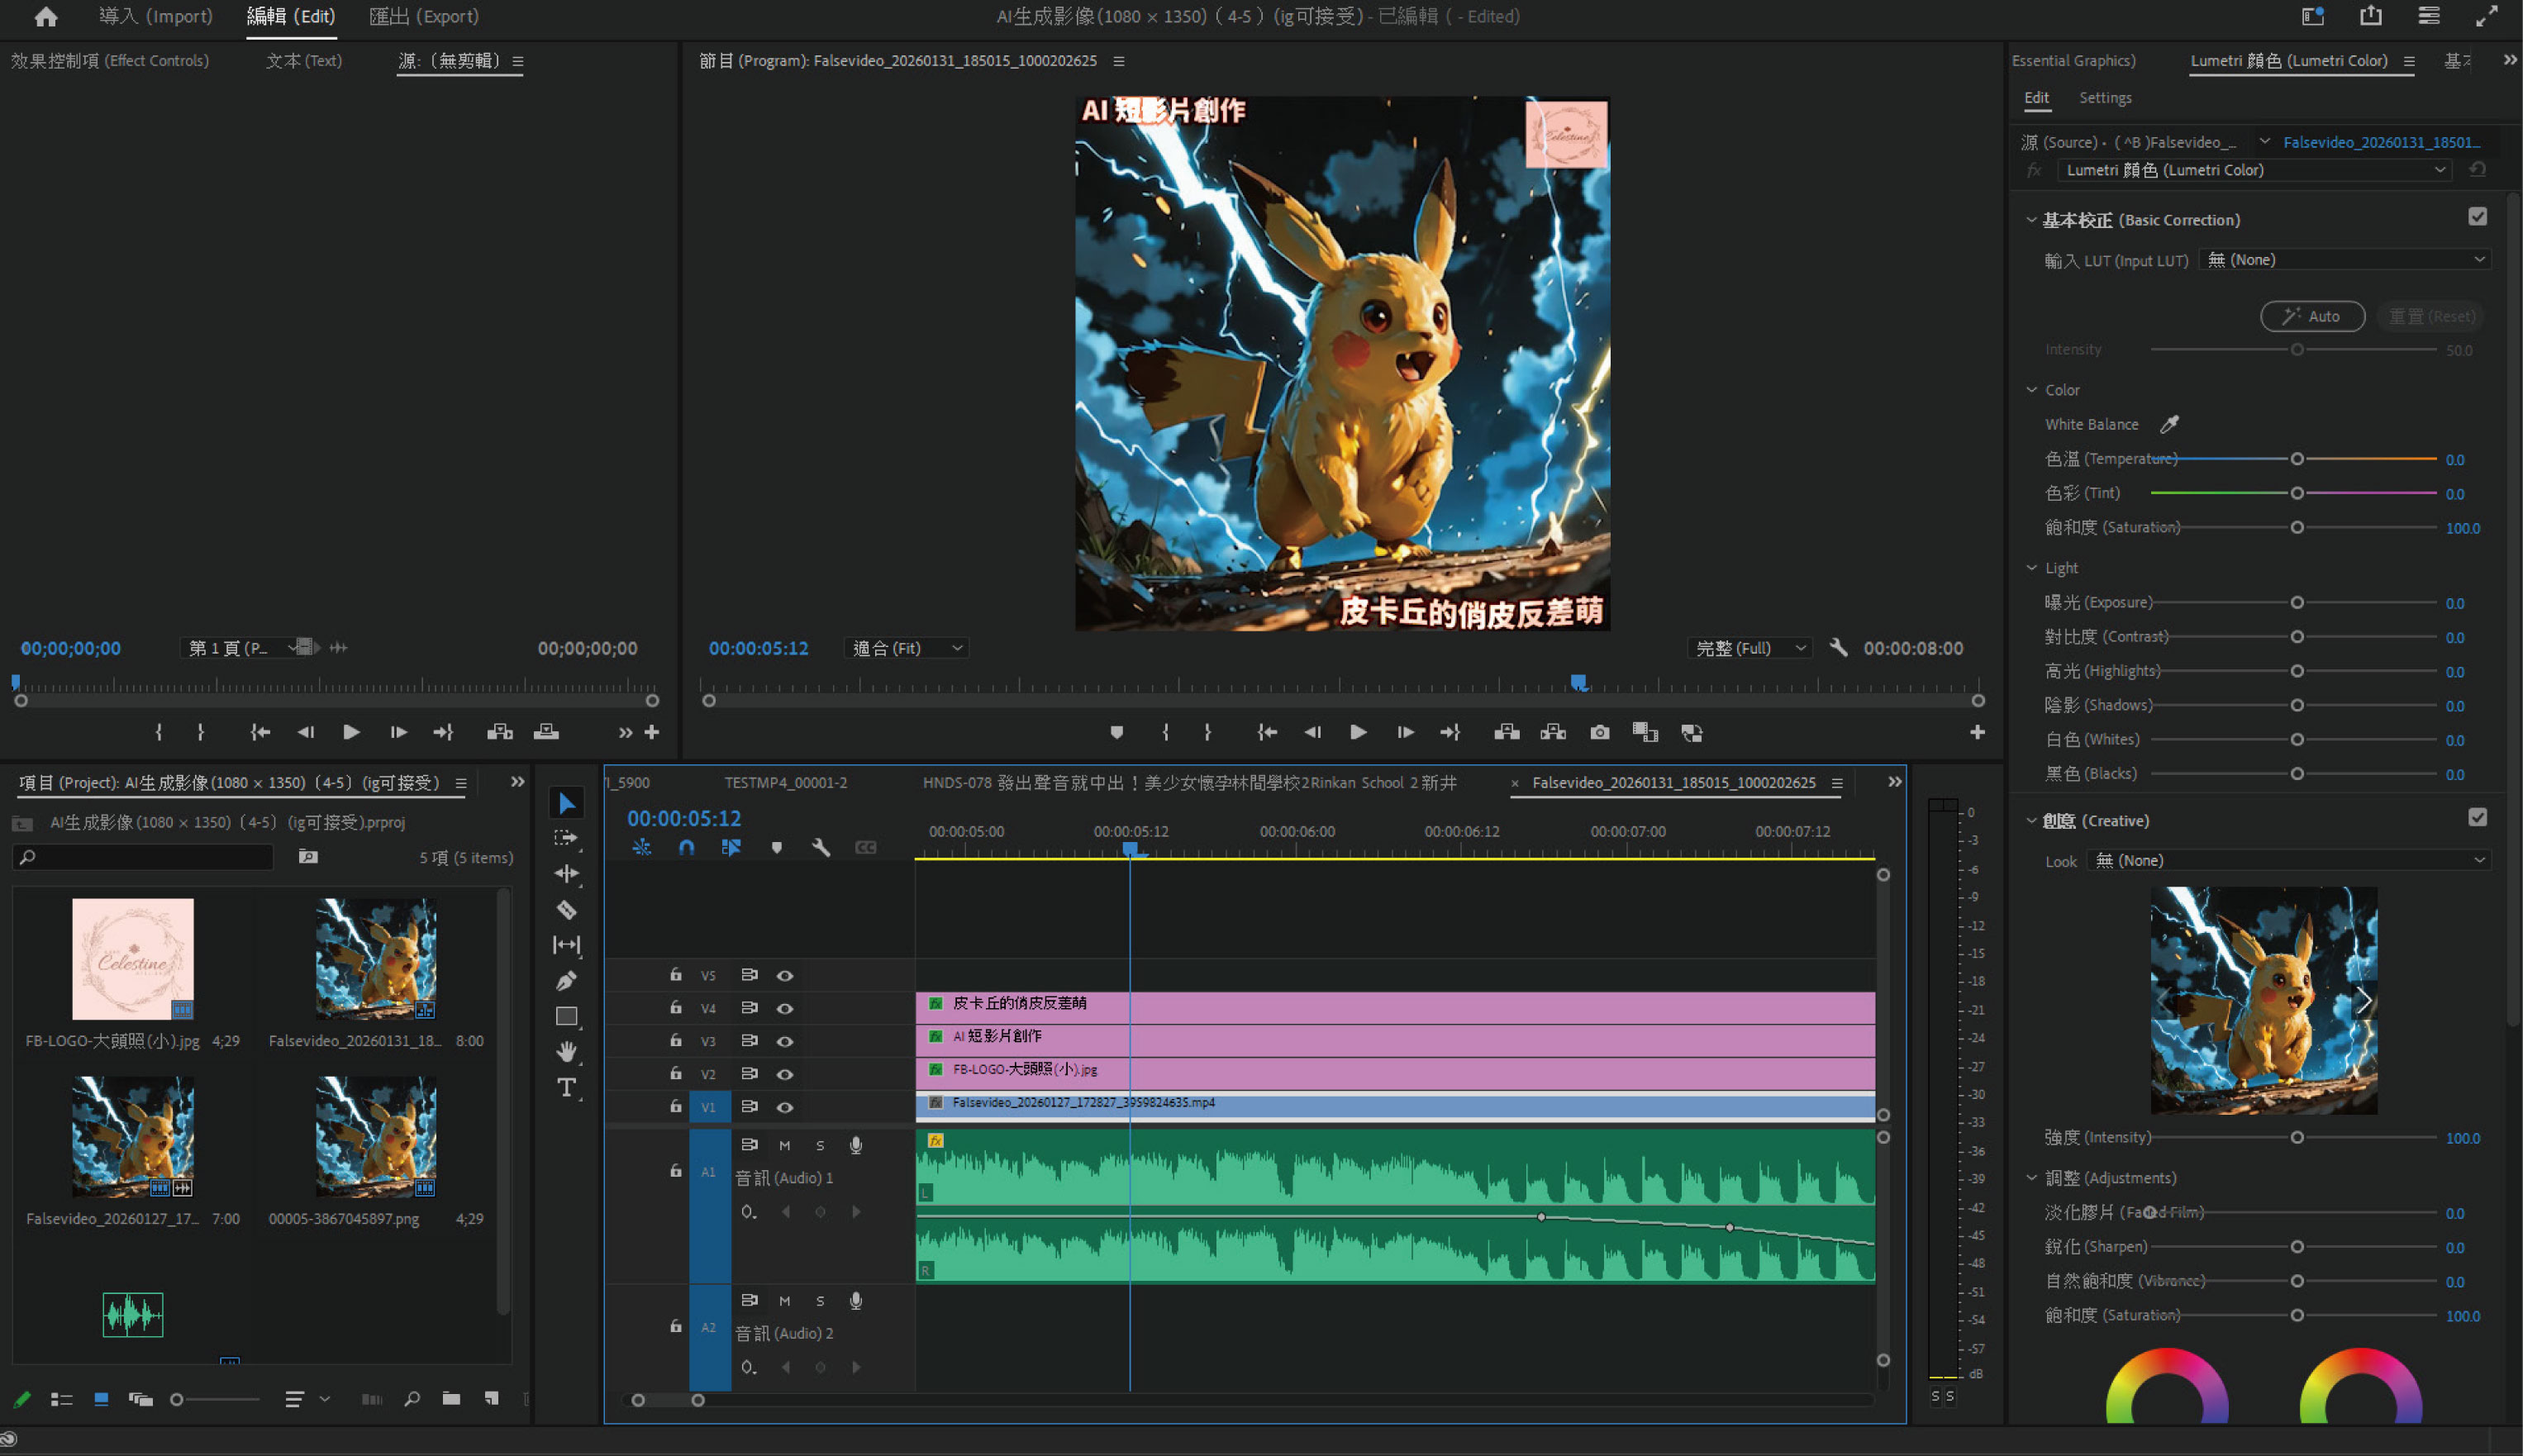Play the Program monitor video

click(x=1358, y=732)
